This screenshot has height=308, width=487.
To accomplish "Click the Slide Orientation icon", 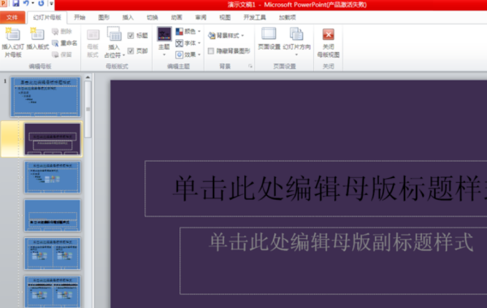I will pos(296,34).
